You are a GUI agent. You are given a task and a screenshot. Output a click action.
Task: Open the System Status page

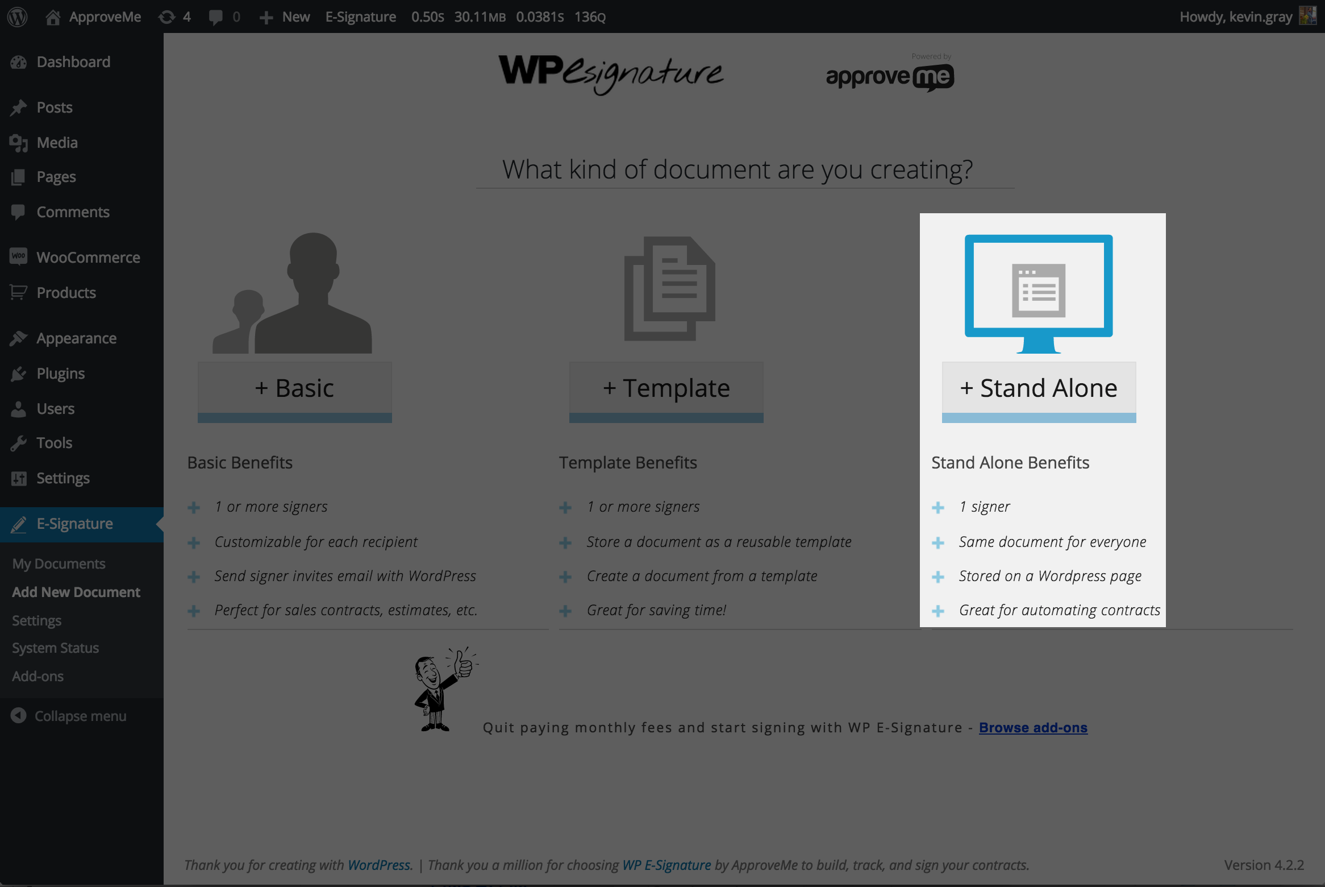click(x=55, y=648)
